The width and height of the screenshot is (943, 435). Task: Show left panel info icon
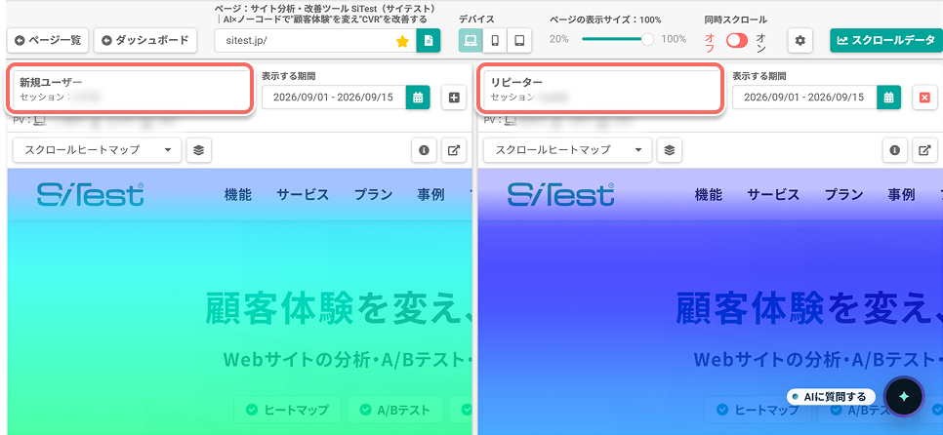pos(424,149)
